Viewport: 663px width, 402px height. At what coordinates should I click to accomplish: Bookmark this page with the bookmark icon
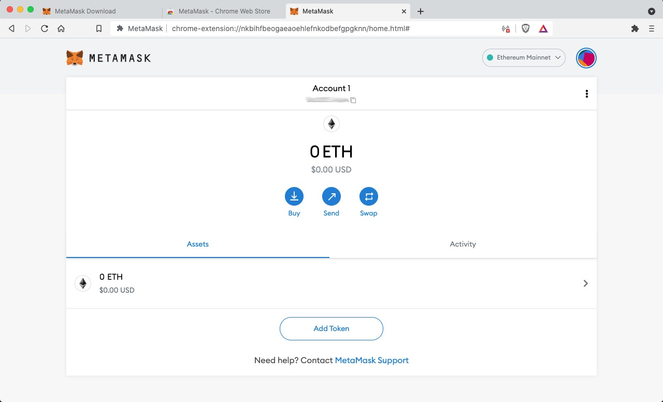[x=99, y=28]
